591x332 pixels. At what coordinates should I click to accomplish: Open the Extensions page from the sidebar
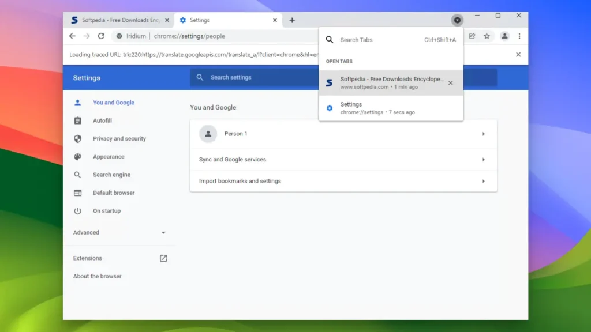[x=87, y=258]
